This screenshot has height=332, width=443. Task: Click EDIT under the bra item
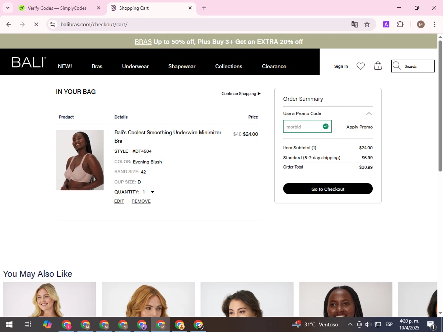pyautogui.click(x=119, y=201)
